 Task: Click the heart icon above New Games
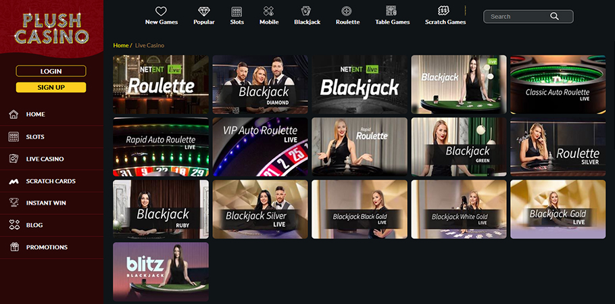161,11
